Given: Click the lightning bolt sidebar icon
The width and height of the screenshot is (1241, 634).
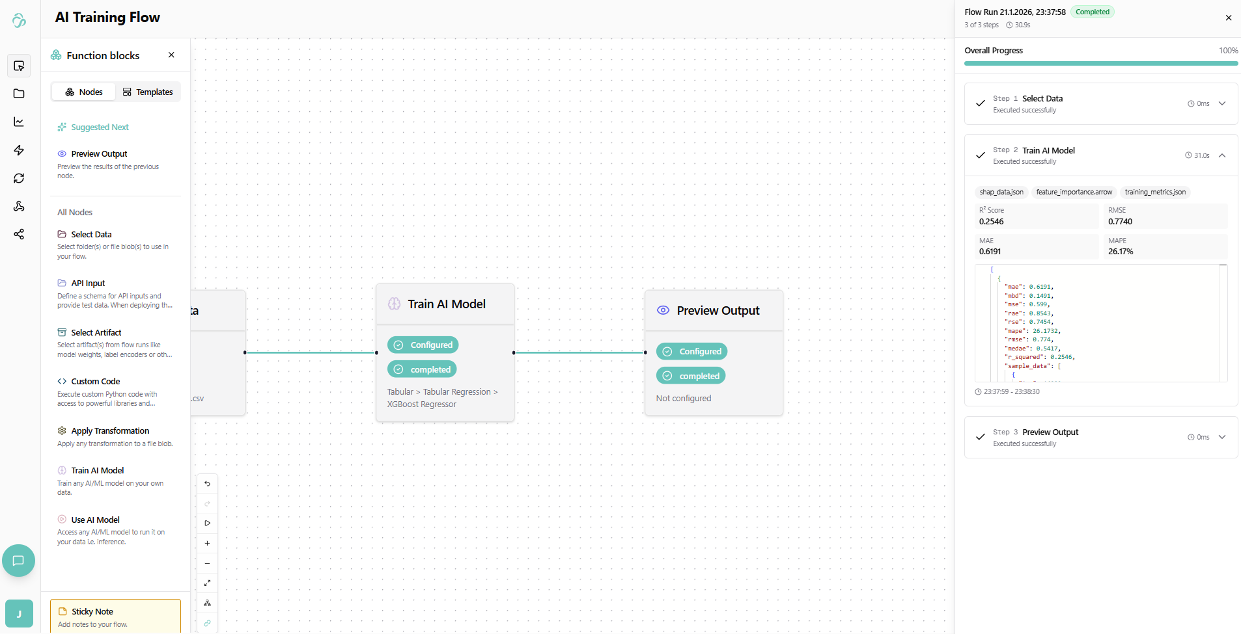Looking at the screenshot, I should (19, 150).
